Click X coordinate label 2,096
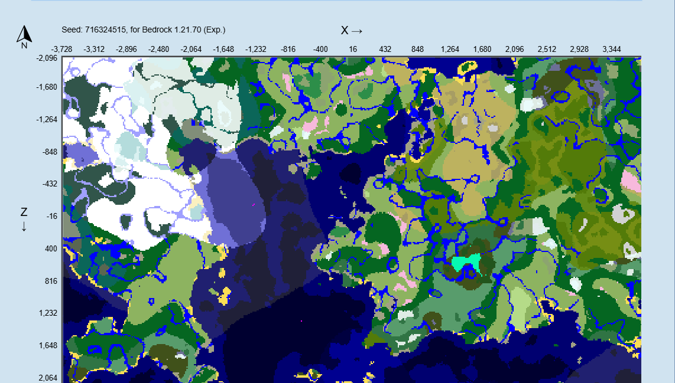This screenshot has width=675, height=383. pyautogui.click(x=514, y=49)
